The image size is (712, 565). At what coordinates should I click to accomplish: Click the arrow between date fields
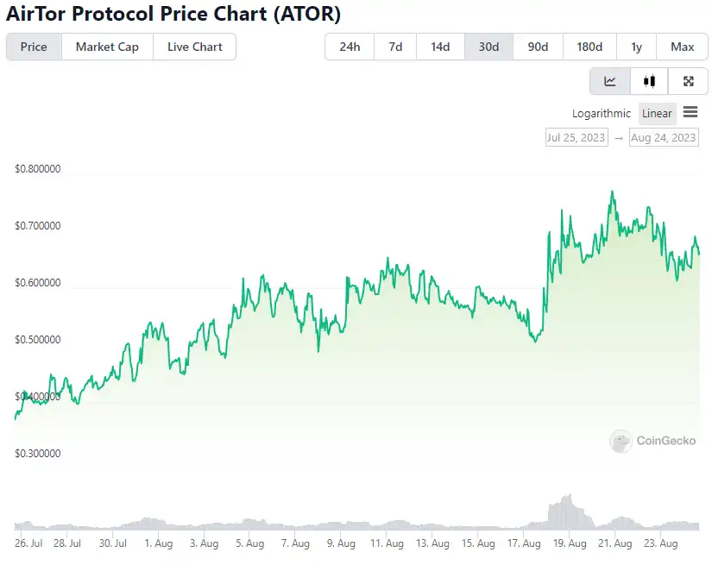tap(619, 138)
